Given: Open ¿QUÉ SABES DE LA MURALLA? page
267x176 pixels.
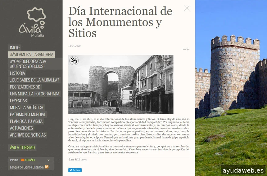Looking at the screenshot, I should click(x=34, y=80).
